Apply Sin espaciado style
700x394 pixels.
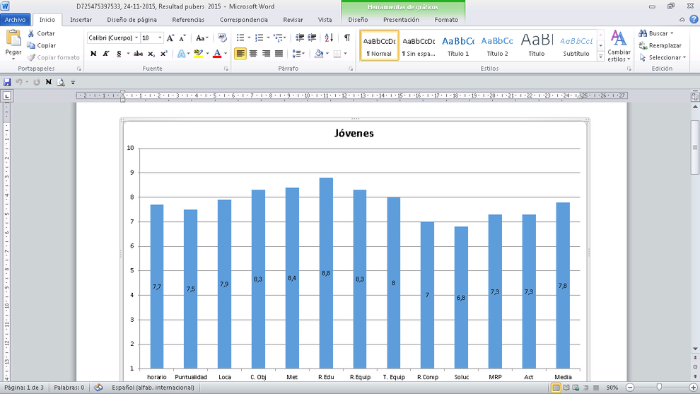click(419, 45)
